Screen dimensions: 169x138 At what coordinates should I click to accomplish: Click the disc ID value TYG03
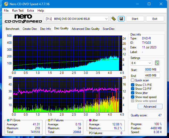[x=146, y=43]
